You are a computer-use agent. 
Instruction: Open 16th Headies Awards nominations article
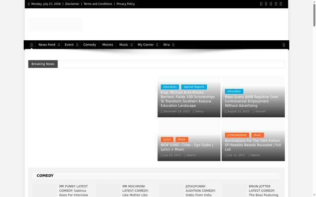coord(253,145)
